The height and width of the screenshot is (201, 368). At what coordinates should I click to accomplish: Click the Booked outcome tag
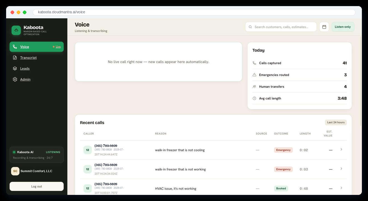coord(281,188)
